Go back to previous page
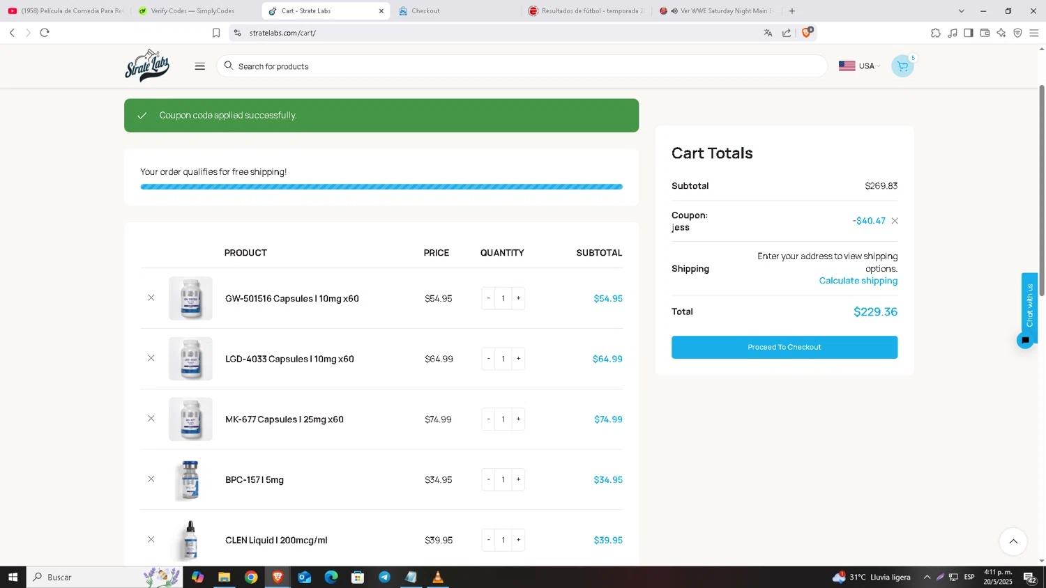 12,33
